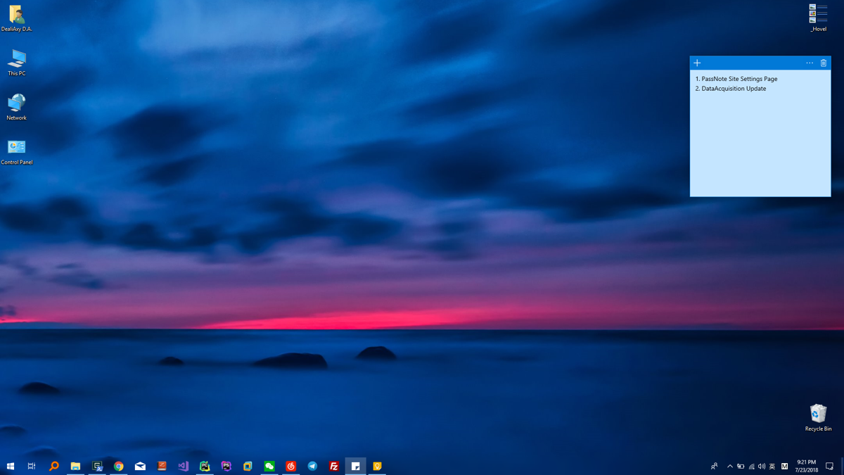This screenshot has width=844, height=475.
Task: Launch Telegram from the taskbar
Action: tap(312, 466)
